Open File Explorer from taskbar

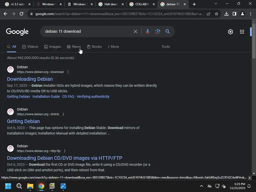[x=30, y=186]
